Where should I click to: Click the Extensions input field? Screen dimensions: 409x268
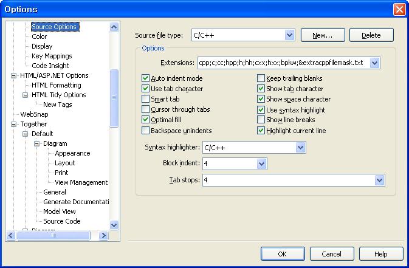click(283, 63)
